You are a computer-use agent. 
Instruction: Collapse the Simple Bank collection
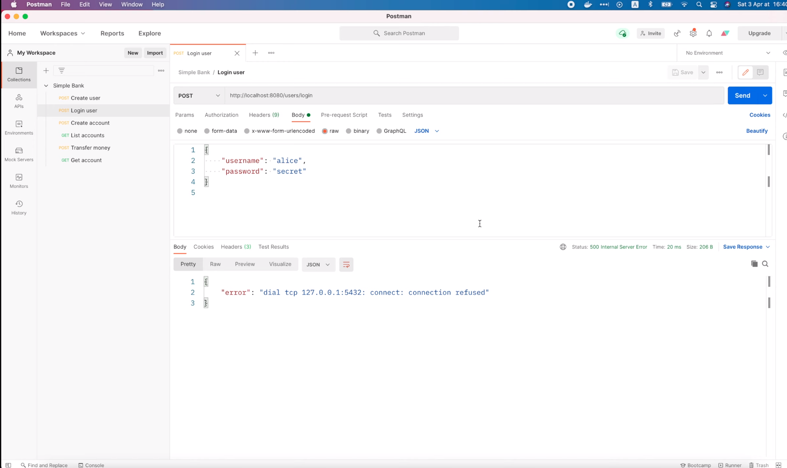coord(46,86)
